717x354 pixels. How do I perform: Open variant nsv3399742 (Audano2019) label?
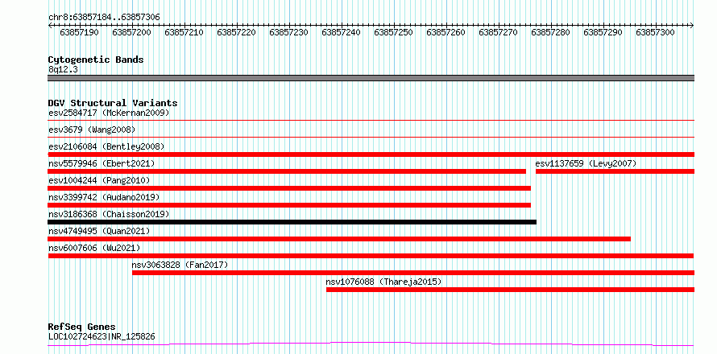point(104,197)
